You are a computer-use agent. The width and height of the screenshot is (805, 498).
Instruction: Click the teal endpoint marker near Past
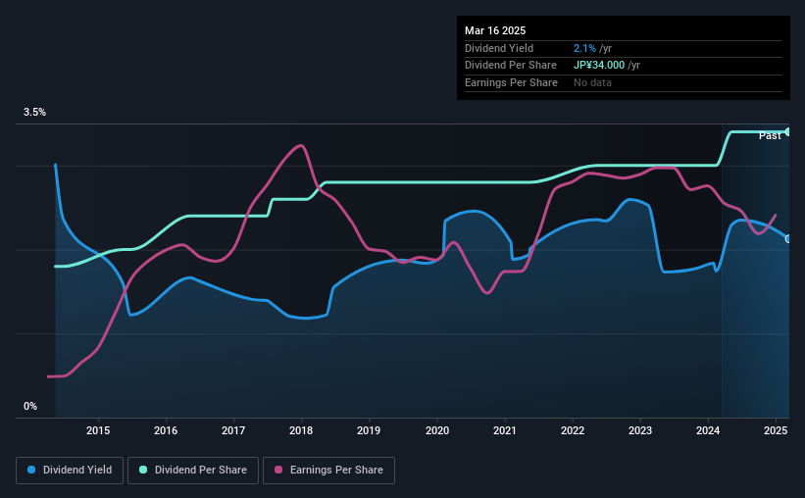coord(788,132)
